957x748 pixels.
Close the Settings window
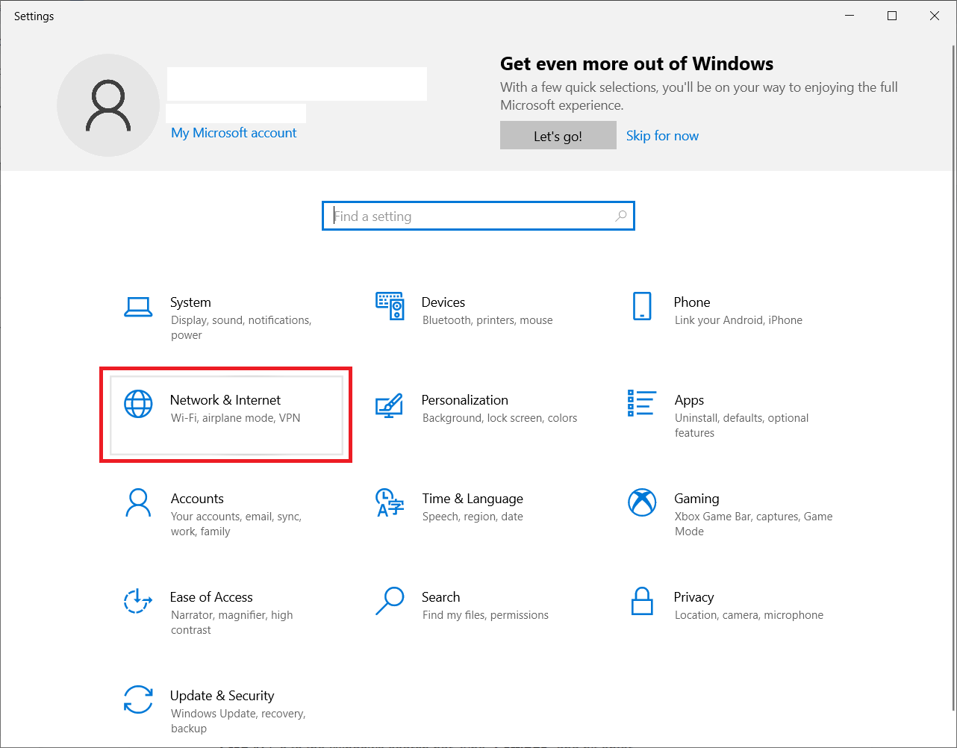click(x=935, y=16)
